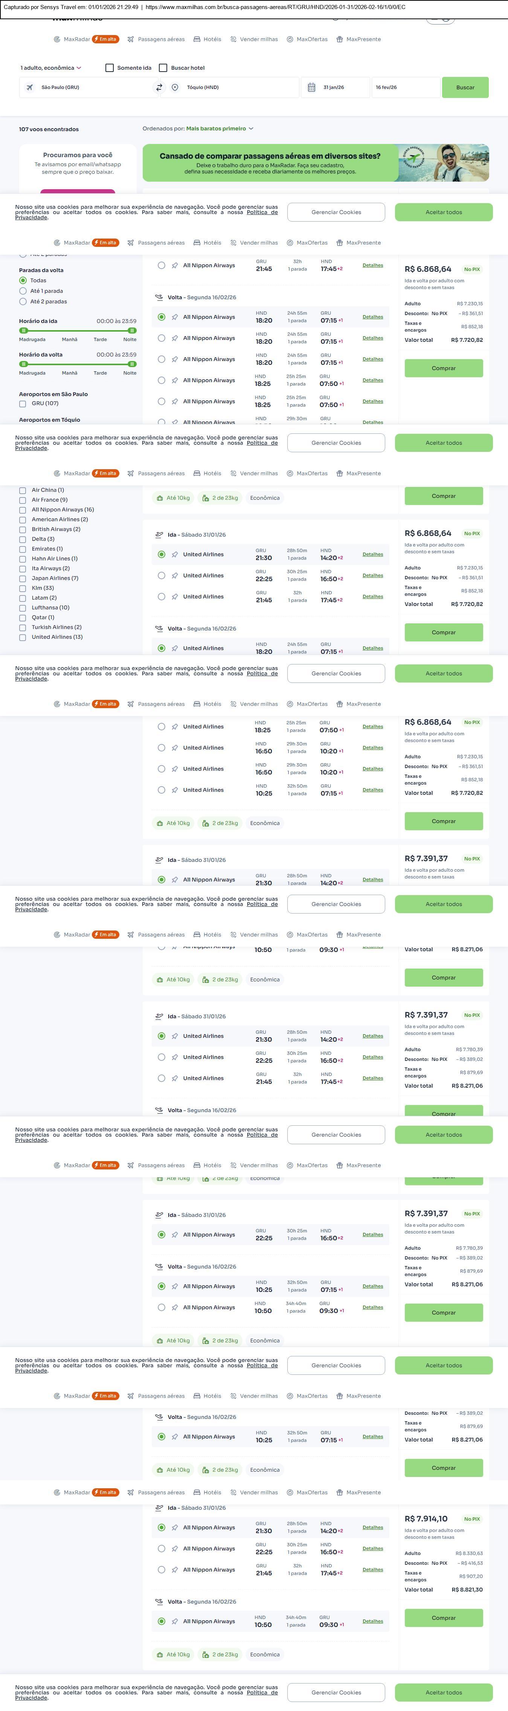The image size is (508, 1711).
Task: Click the calendar icon in the date field
Action: pos(311,88)
